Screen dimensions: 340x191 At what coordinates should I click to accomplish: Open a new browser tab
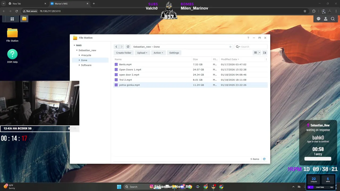pyautogui.click(x=94, y=4)
